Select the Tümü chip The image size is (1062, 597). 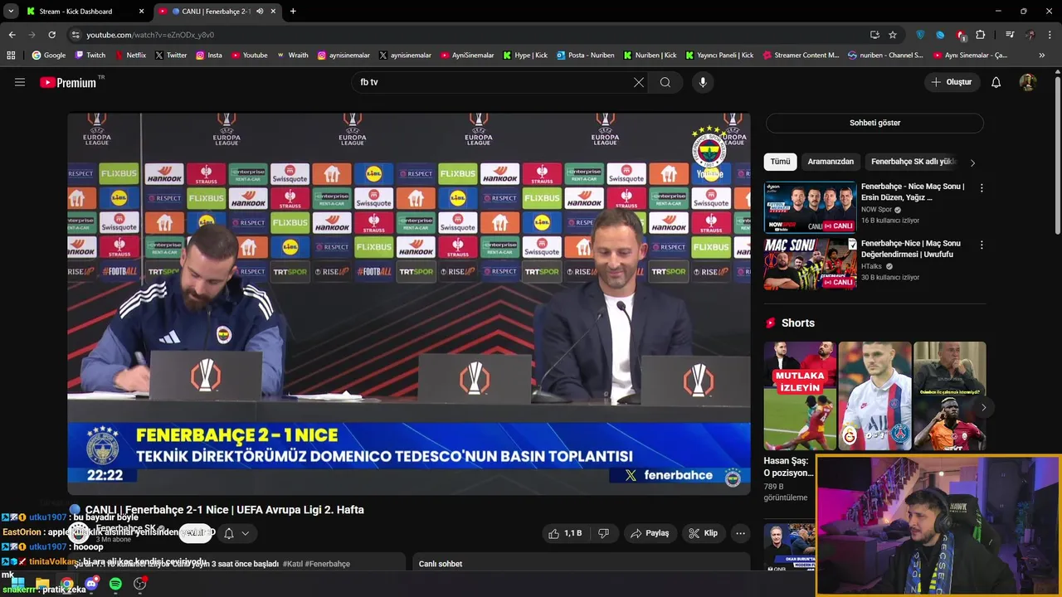(x=780, y=162)
